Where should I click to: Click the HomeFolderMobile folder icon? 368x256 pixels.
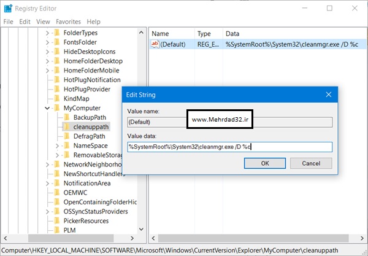coord(57,70)
